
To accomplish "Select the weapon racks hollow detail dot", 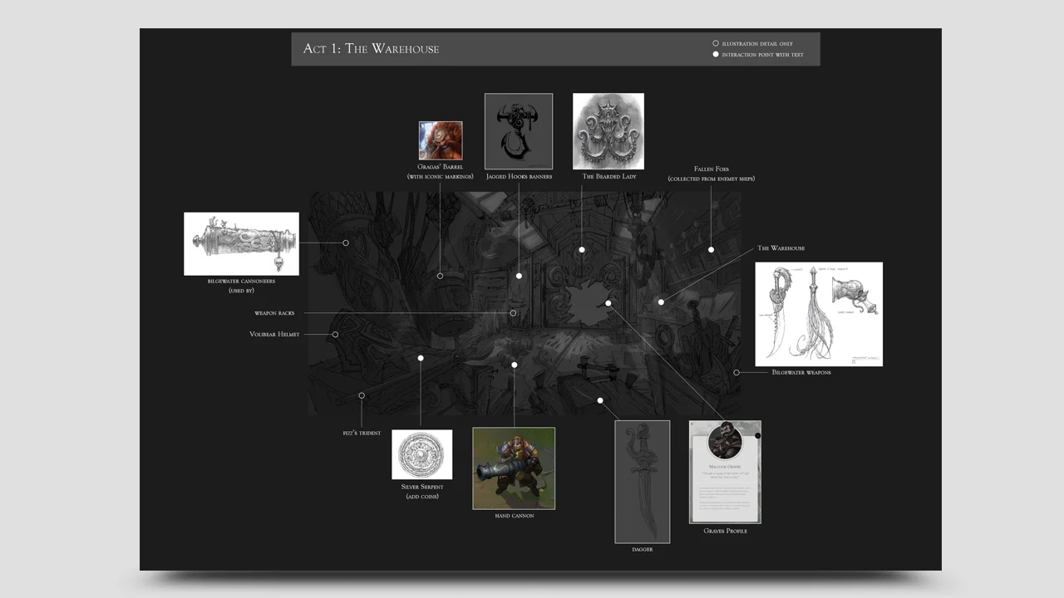I will pyautogui.click(x=513, y=313).
